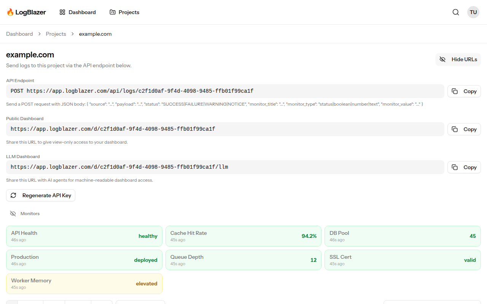
Task: Open the Worker Memory elevated monitor card
Action: click(x=84, y=283)
